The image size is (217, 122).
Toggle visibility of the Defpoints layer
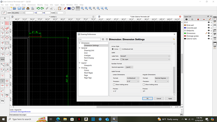point(209,30)
